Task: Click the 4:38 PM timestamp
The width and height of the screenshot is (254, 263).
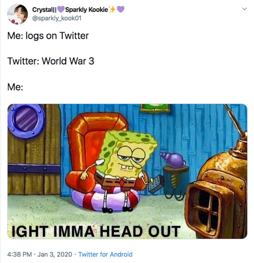Action: 19,254
